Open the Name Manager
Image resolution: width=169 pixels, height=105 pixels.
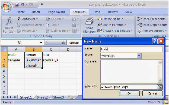(x=90, y=25)
